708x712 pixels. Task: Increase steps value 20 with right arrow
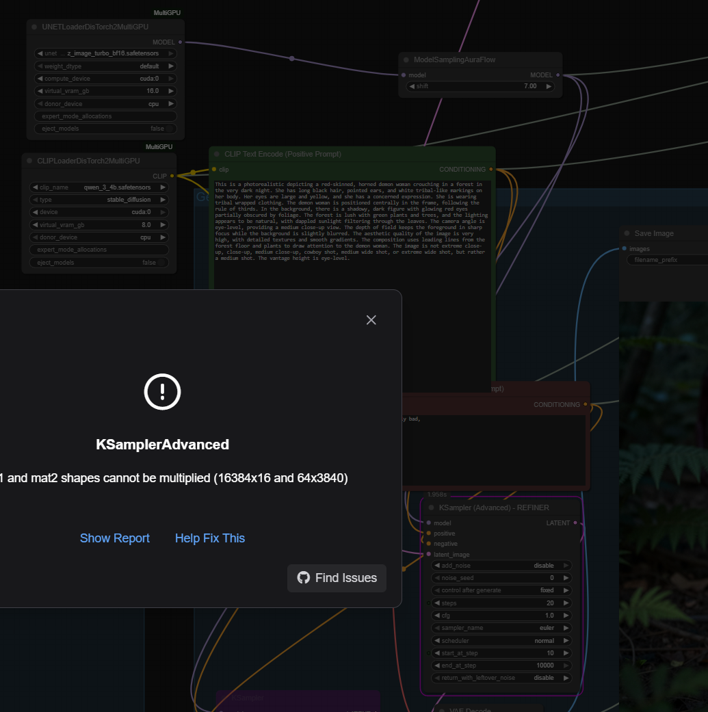[566, 603]
